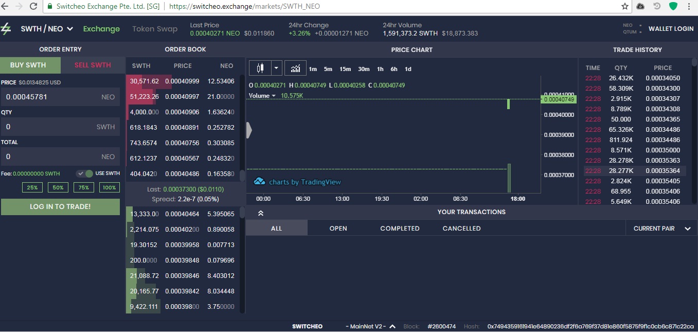Select ask order at price 0.00040486
Image resolution: width=698 pixels, height=332 pixels.
(183, 174)
